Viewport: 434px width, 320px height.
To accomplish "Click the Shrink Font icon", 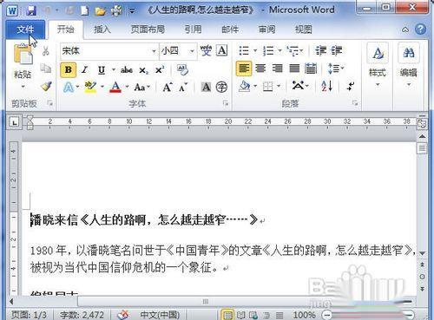I will click(183, 87).
